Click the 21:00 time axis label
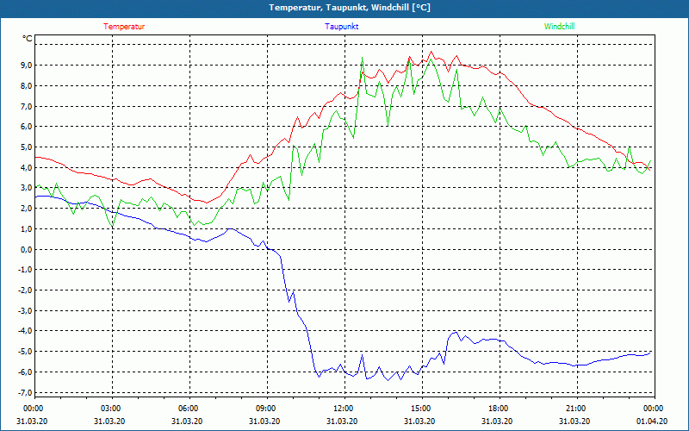Screen dimensions: 689x431 [x=577, y=409]
